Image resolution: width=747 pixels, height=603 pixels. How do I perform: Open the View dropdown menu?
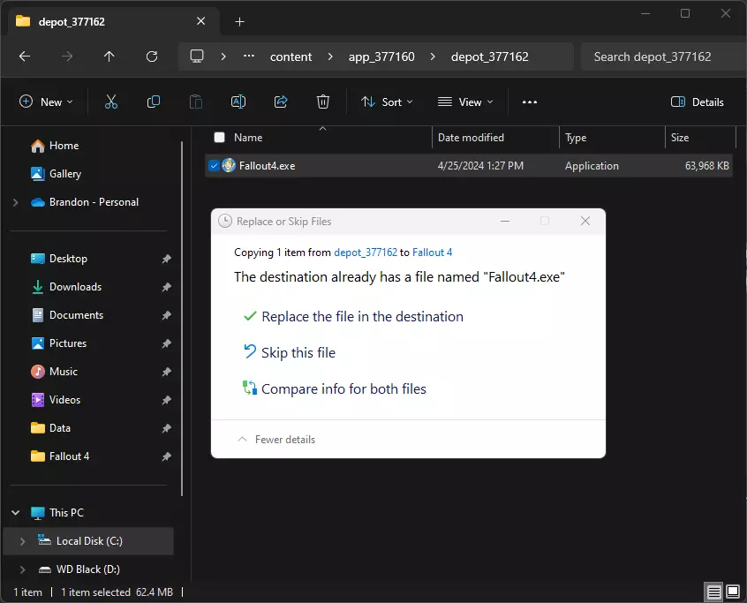tap(465, 102)
